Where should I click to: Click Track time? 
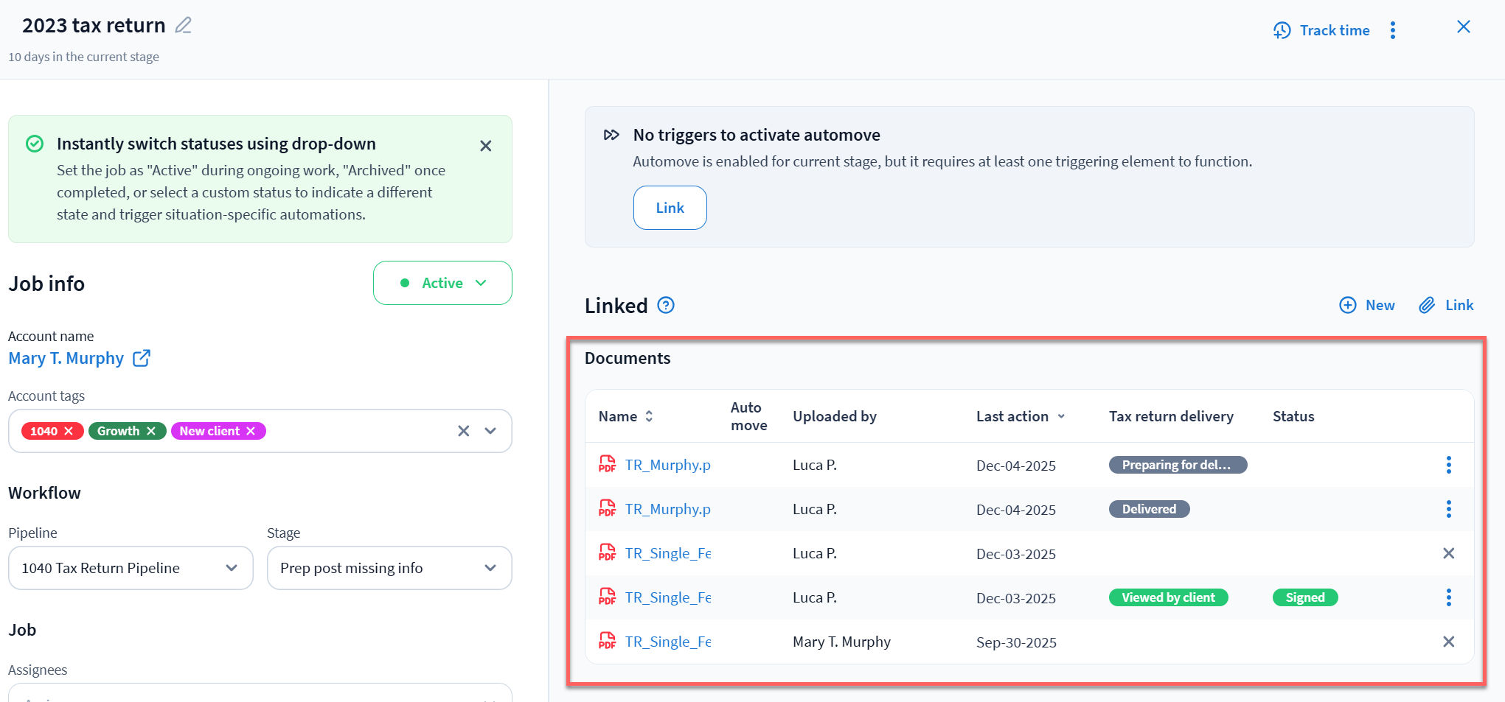coord(1321,30)
